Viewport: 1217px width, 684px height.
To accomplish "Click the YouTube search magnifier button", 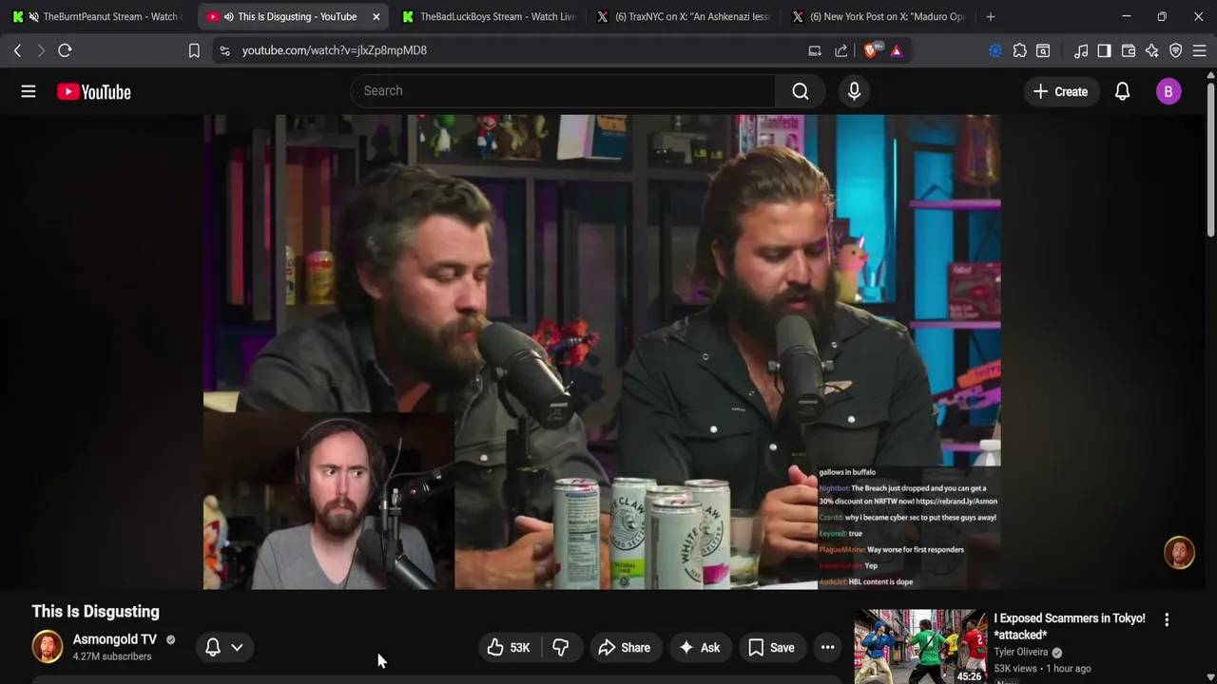I will coord(801,91).
